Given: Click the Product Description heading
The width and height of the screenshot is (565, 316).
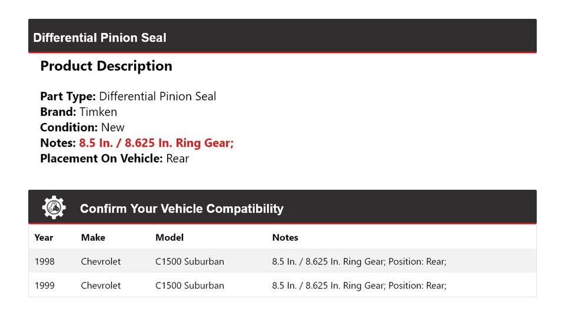Looking at the screenshot, I should point(106,66).
